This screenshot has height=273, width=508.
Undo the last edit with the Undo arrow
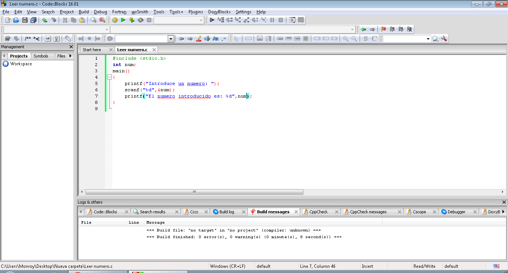pyautogui.click(x=45, y=20)
